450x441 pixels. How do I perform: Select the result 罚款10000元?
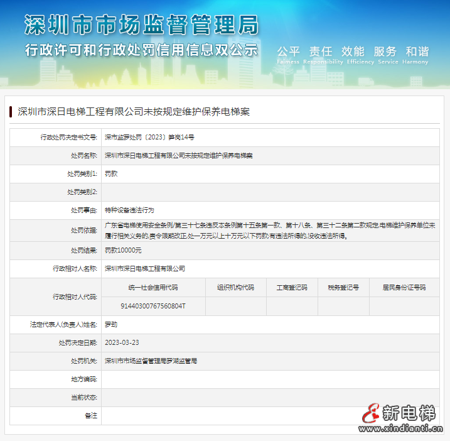[x=123, y=251]
